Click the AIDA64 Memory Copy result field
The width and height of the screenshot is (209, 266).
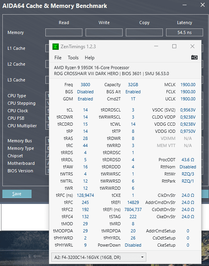click(144, 32)
